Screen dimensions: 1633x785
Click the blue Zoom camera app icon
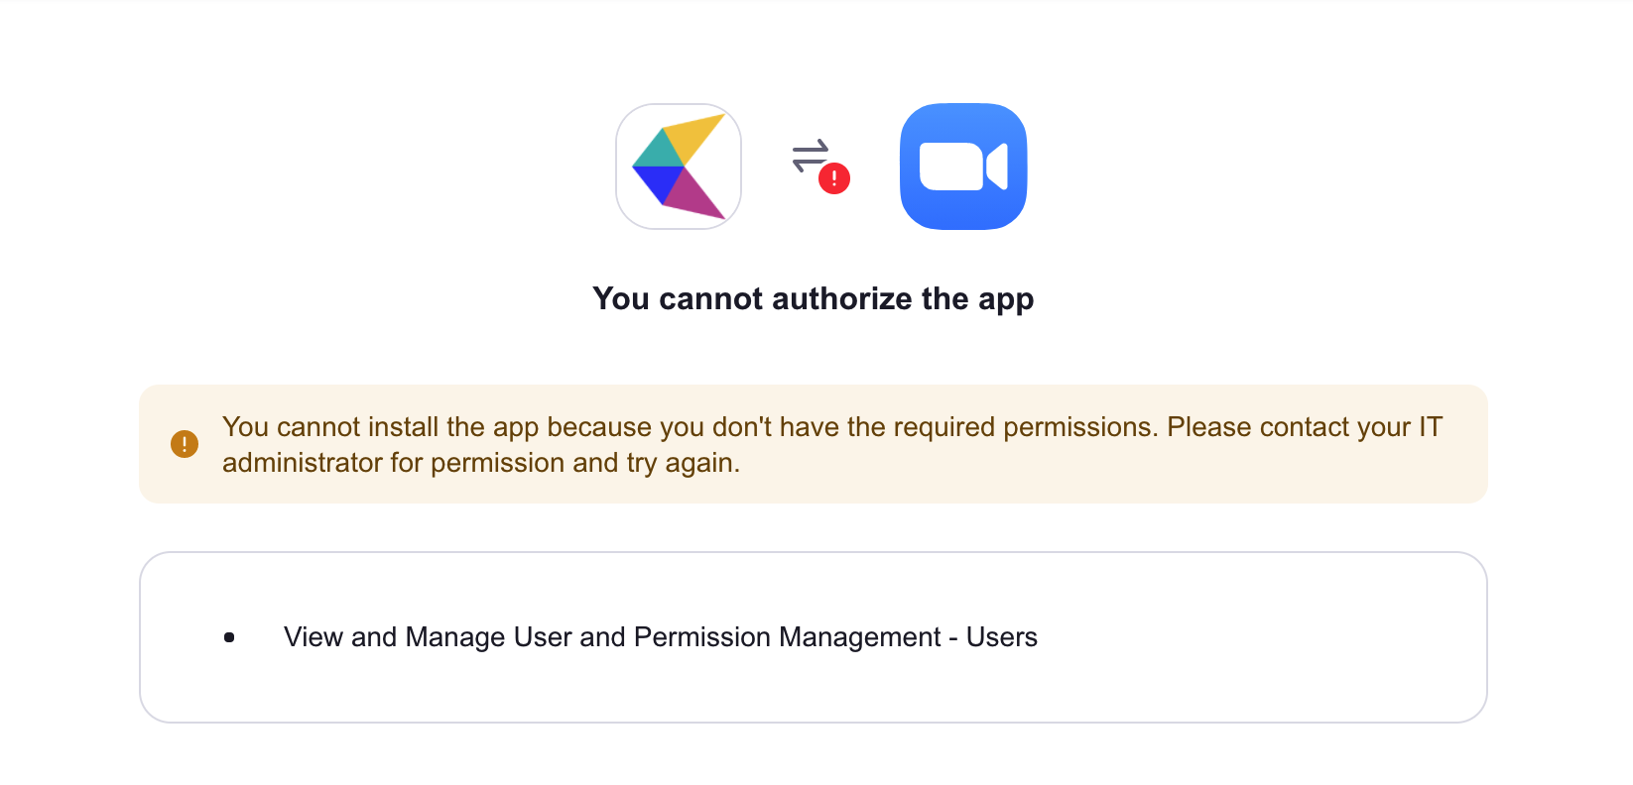(963, 167)
